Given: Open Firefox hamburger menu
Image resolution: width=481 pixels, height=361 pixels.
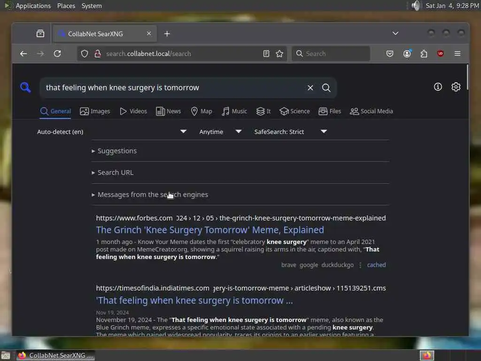Looking at the screenshot, I should pos(458,54).
